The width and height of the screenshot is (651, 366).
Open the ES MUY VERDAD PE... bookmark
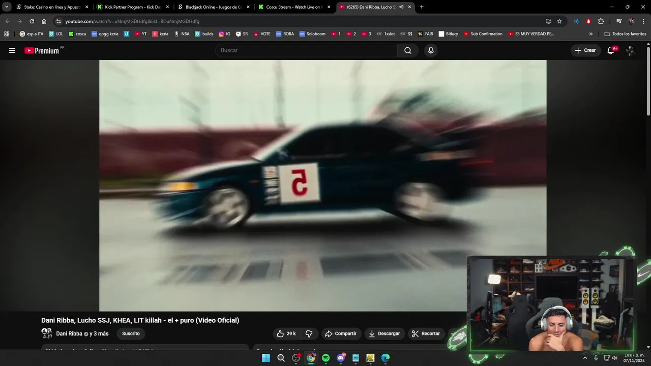coord(530,34)
